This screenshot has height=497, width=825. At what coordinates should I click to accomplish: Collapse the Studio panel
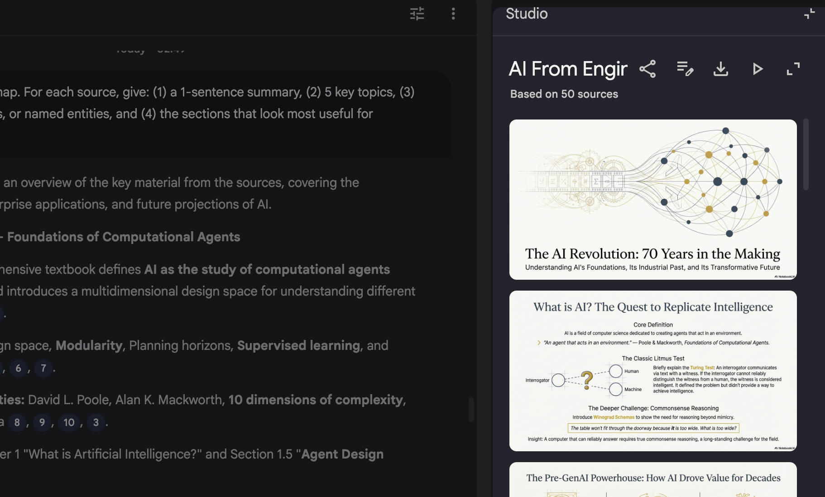pos(809,14)
